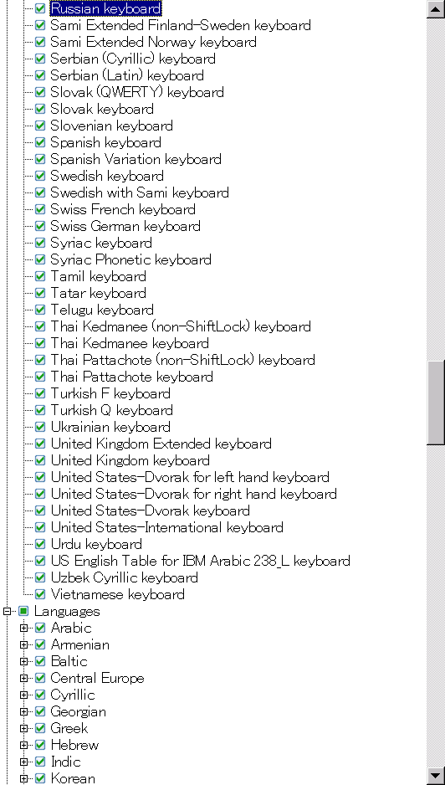This screenshot has width=445, height=785.
Task: Select United States-Dvorak for left hand keyboard
Action: click(190, 478)
